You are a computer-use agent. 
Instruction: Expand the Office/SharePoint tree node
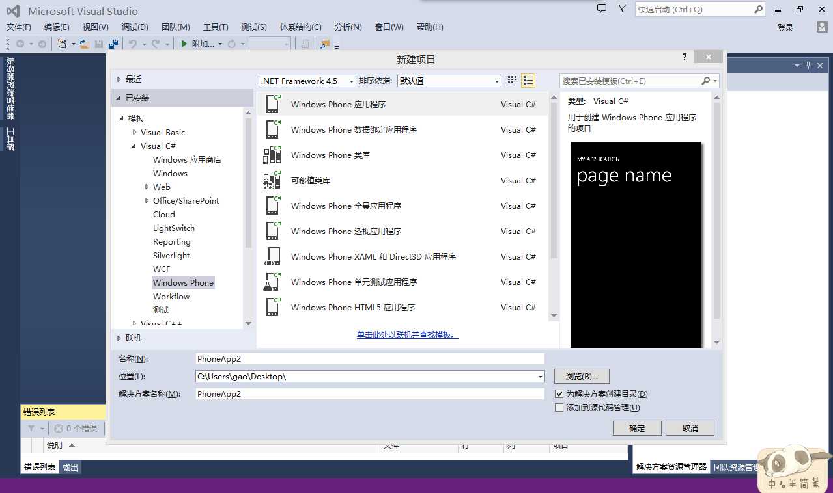147,200
